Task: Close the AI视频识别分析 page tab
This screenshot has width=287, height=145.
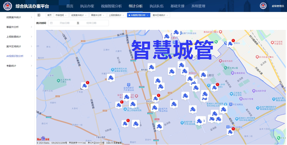Action: pos(147,15)
